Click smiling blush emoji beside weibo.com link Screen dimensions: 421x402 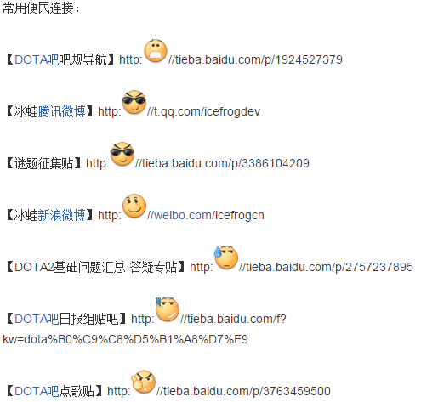point(134,206)
